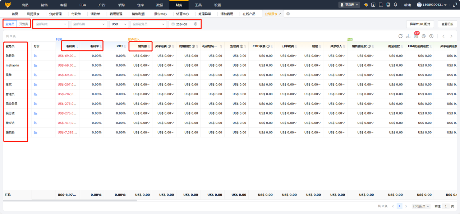Expand the USD currency dropdown

[x=119, y=24]
